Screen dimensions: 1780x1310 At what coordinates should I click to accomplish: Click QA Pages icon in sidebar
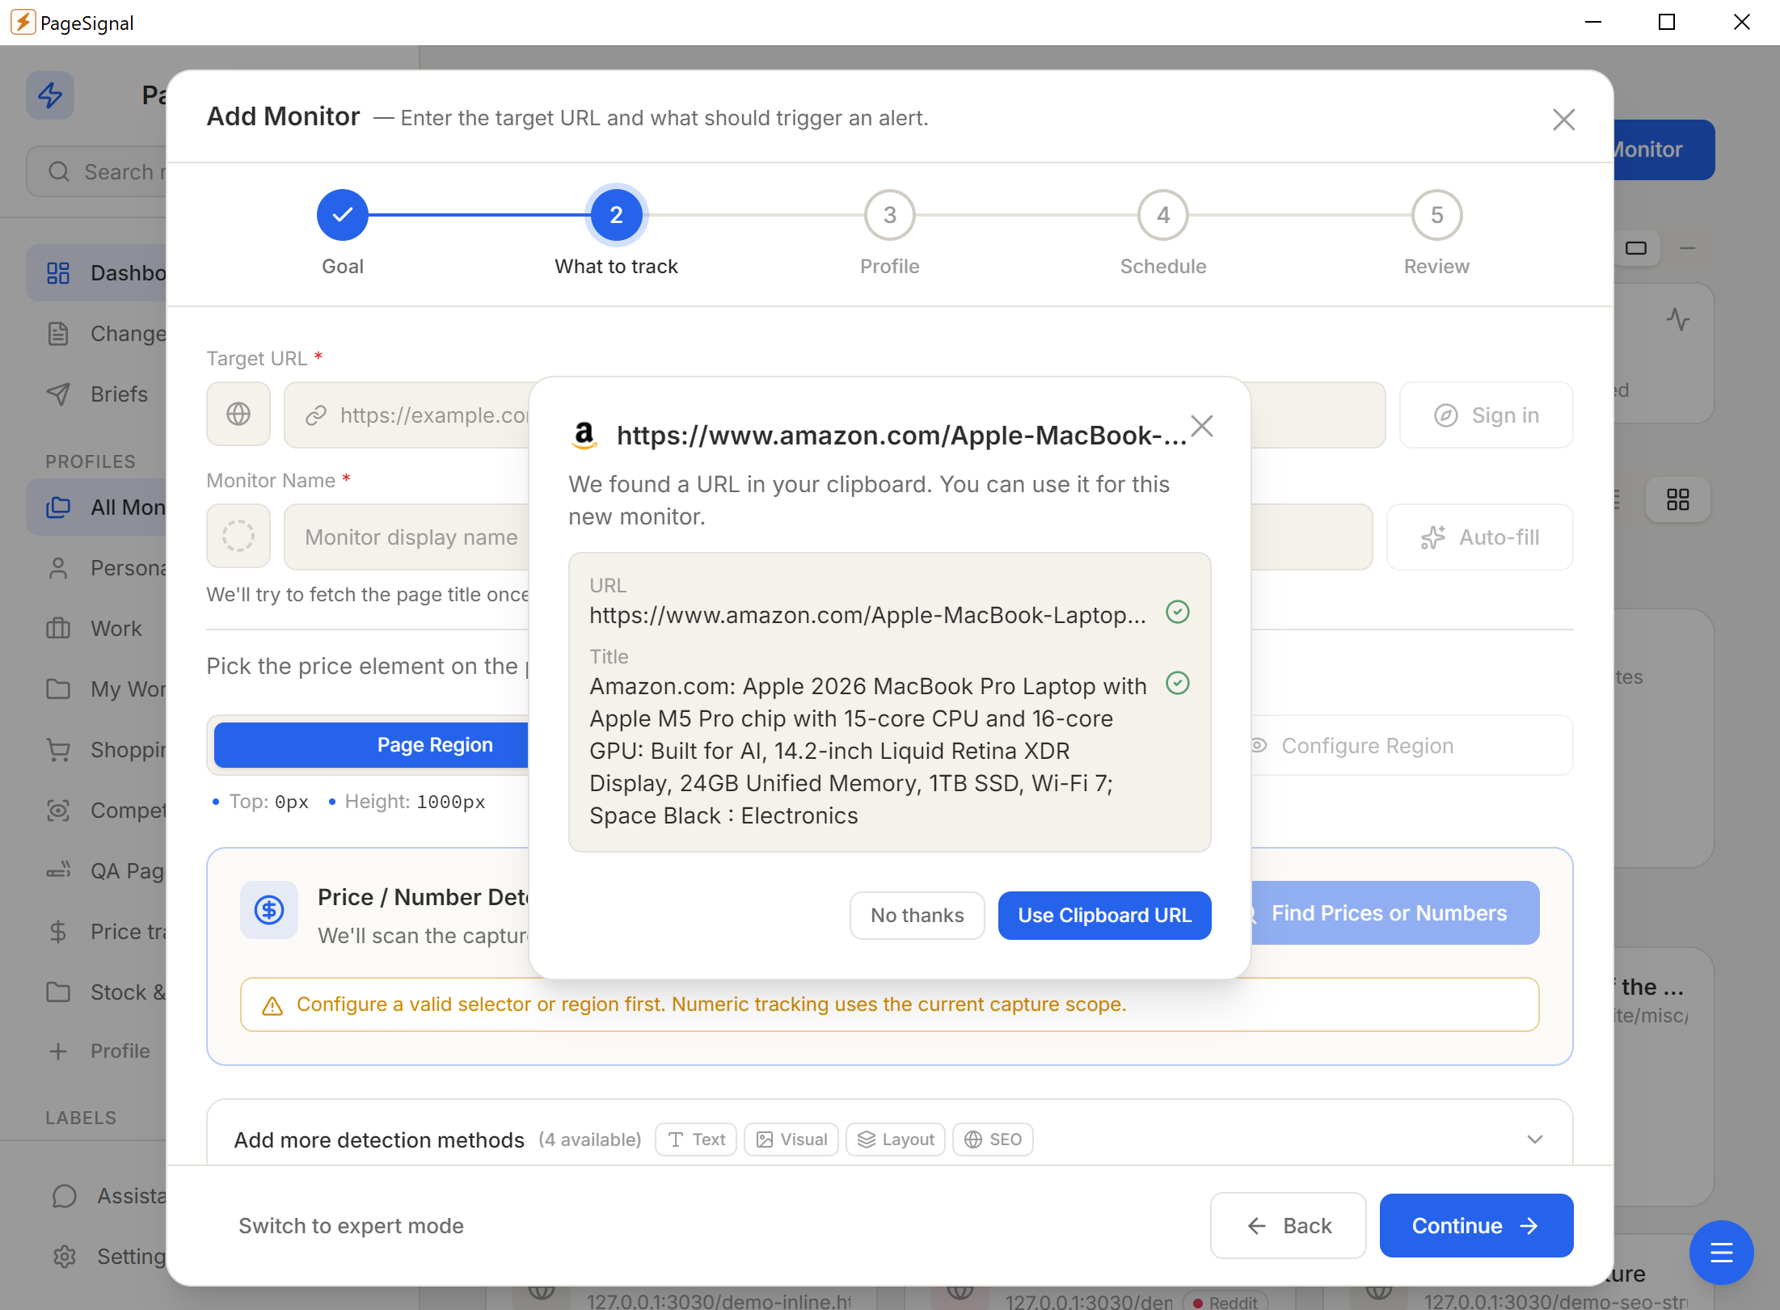coord(58,870)
